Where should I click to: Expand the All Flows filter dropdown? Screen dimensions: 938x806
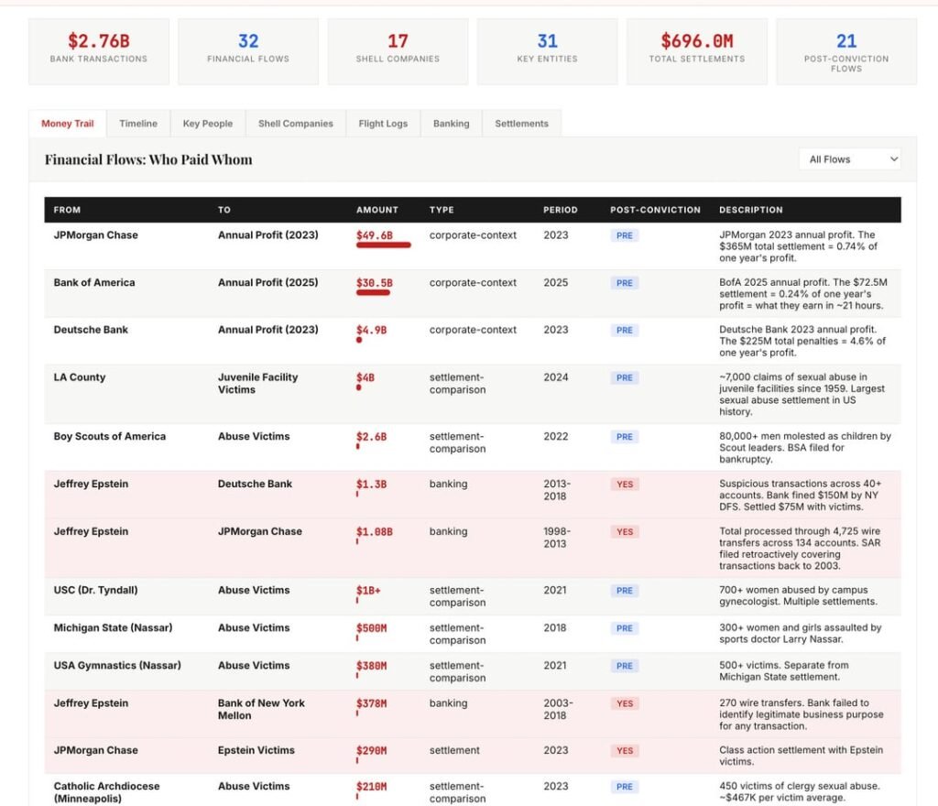849,159
